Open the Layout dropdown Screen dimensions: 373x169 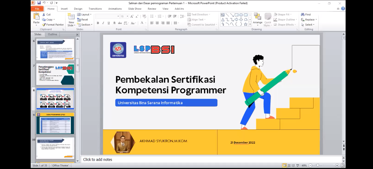tap(84, 15)
